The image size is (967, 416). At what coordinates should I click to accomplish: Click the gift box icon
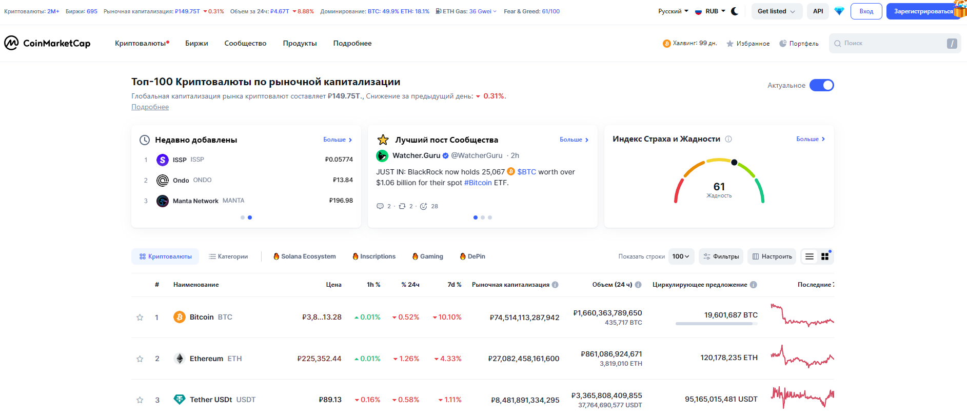pos(960,9)
